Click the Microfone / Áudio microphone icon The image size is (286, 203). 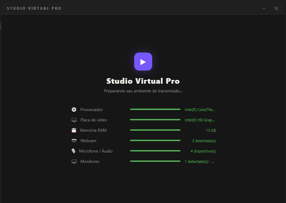pyautogui.click(x=73, y=151)
